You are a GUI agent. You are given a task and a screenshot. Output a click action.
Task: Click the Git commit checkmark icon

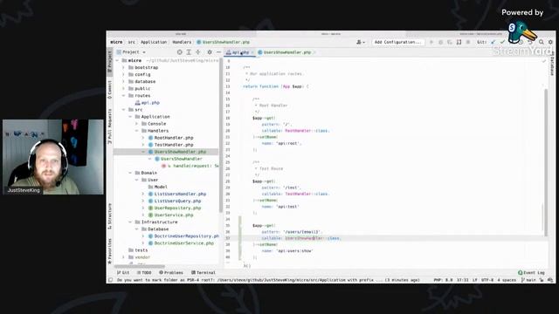coord(502,42)
